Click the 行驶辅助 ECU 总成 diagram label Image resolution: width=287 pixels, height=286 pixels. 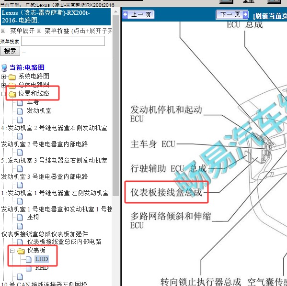click(169, 168)
